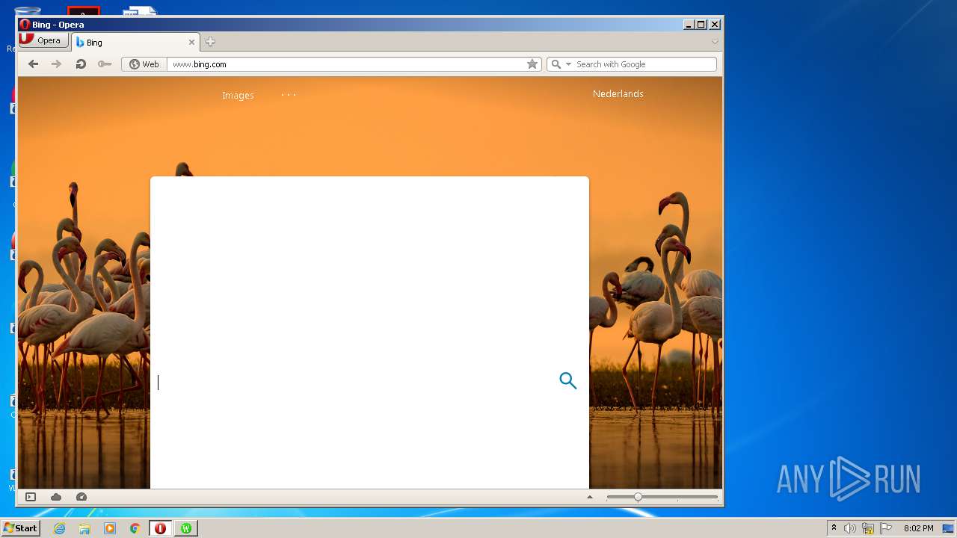
Task: Open the Opera menu button
Action: click(x=44, y=40)
